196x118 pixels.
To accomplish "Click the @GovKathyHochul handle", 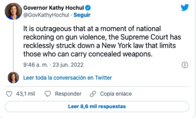I will click(46, 15).
